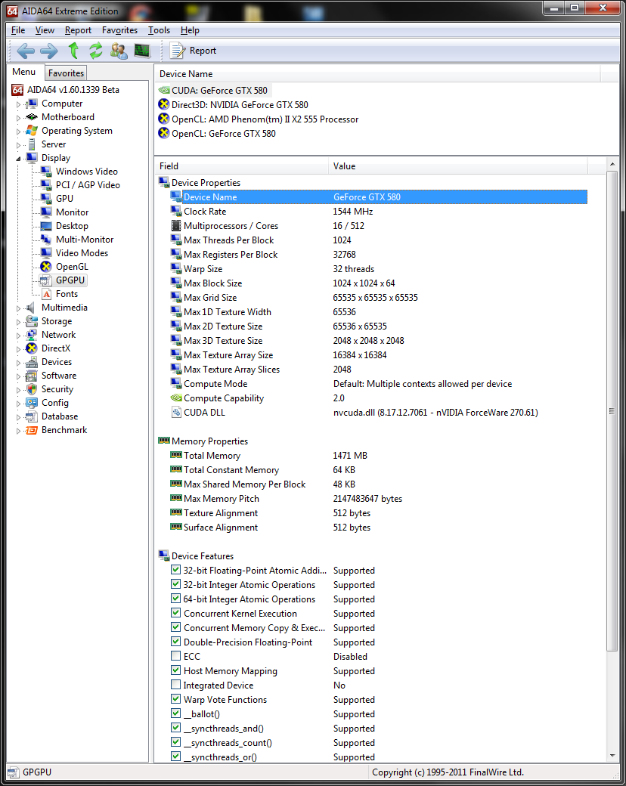
Task: Collapse the Display tree node
Action: point(19,159)
